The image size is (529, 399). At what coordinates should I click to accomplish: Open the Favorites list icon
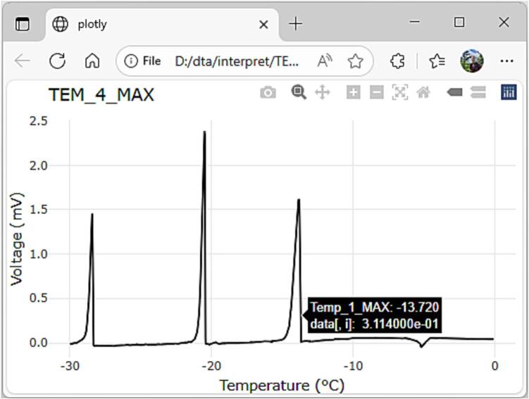(x=437, y=61)
